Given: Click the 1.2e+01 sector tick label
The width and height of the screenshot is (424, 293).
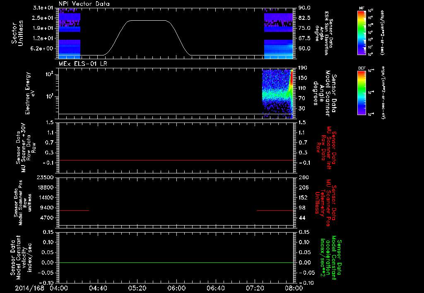Looking at the screenshot, I should (x=43, y=38).
